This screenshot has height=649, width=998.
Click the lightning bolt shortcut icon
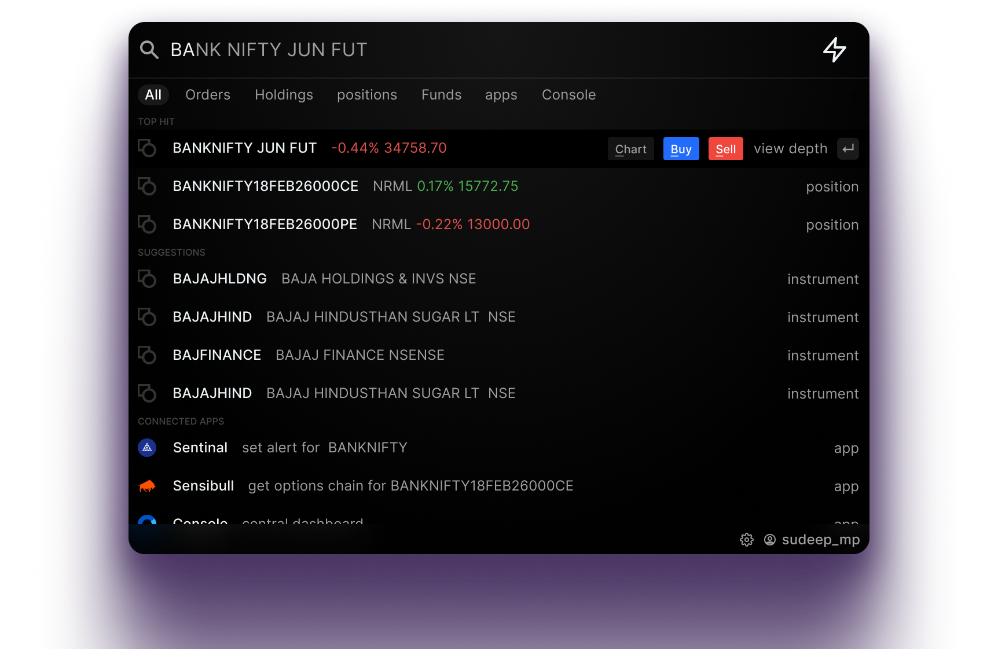coord(835,50)
